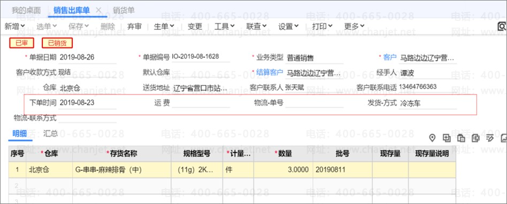507x204 pixels.
Task: Click the 单据日期 field showing 2019-08-26
Action: [x=87, y=58]
